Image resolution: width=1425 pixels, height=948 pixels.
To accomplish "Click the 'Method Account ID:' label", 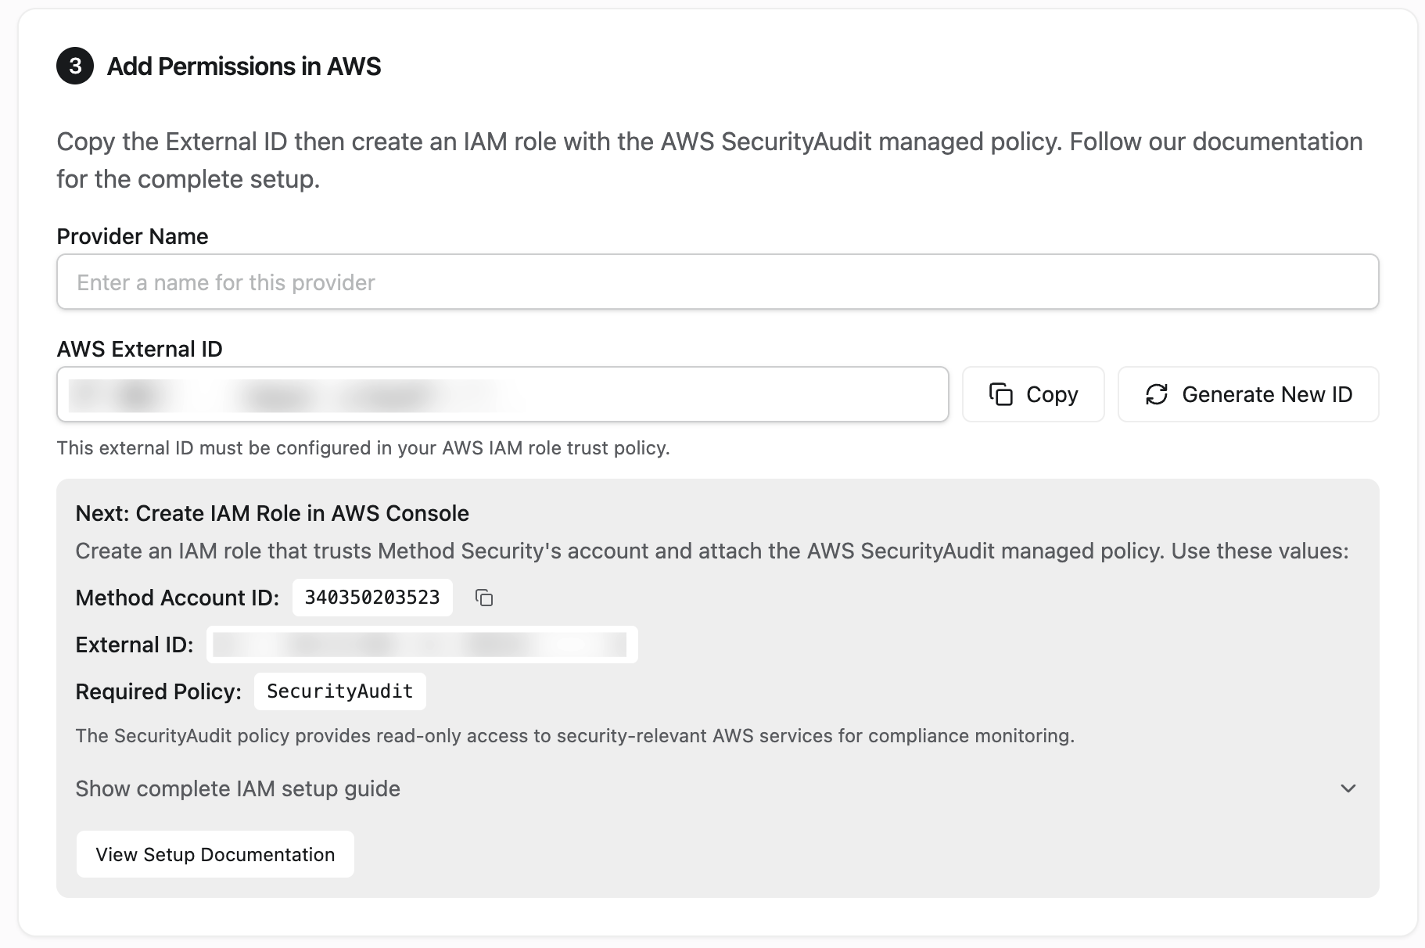I will (x=177, y=598).
